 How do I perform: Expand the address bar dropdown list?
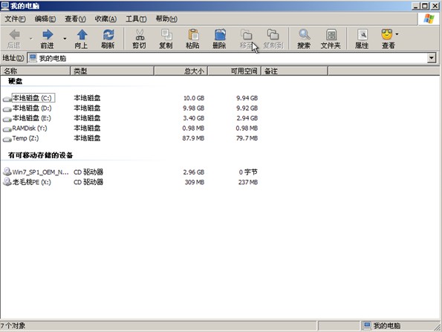click(x=432, y=58)
